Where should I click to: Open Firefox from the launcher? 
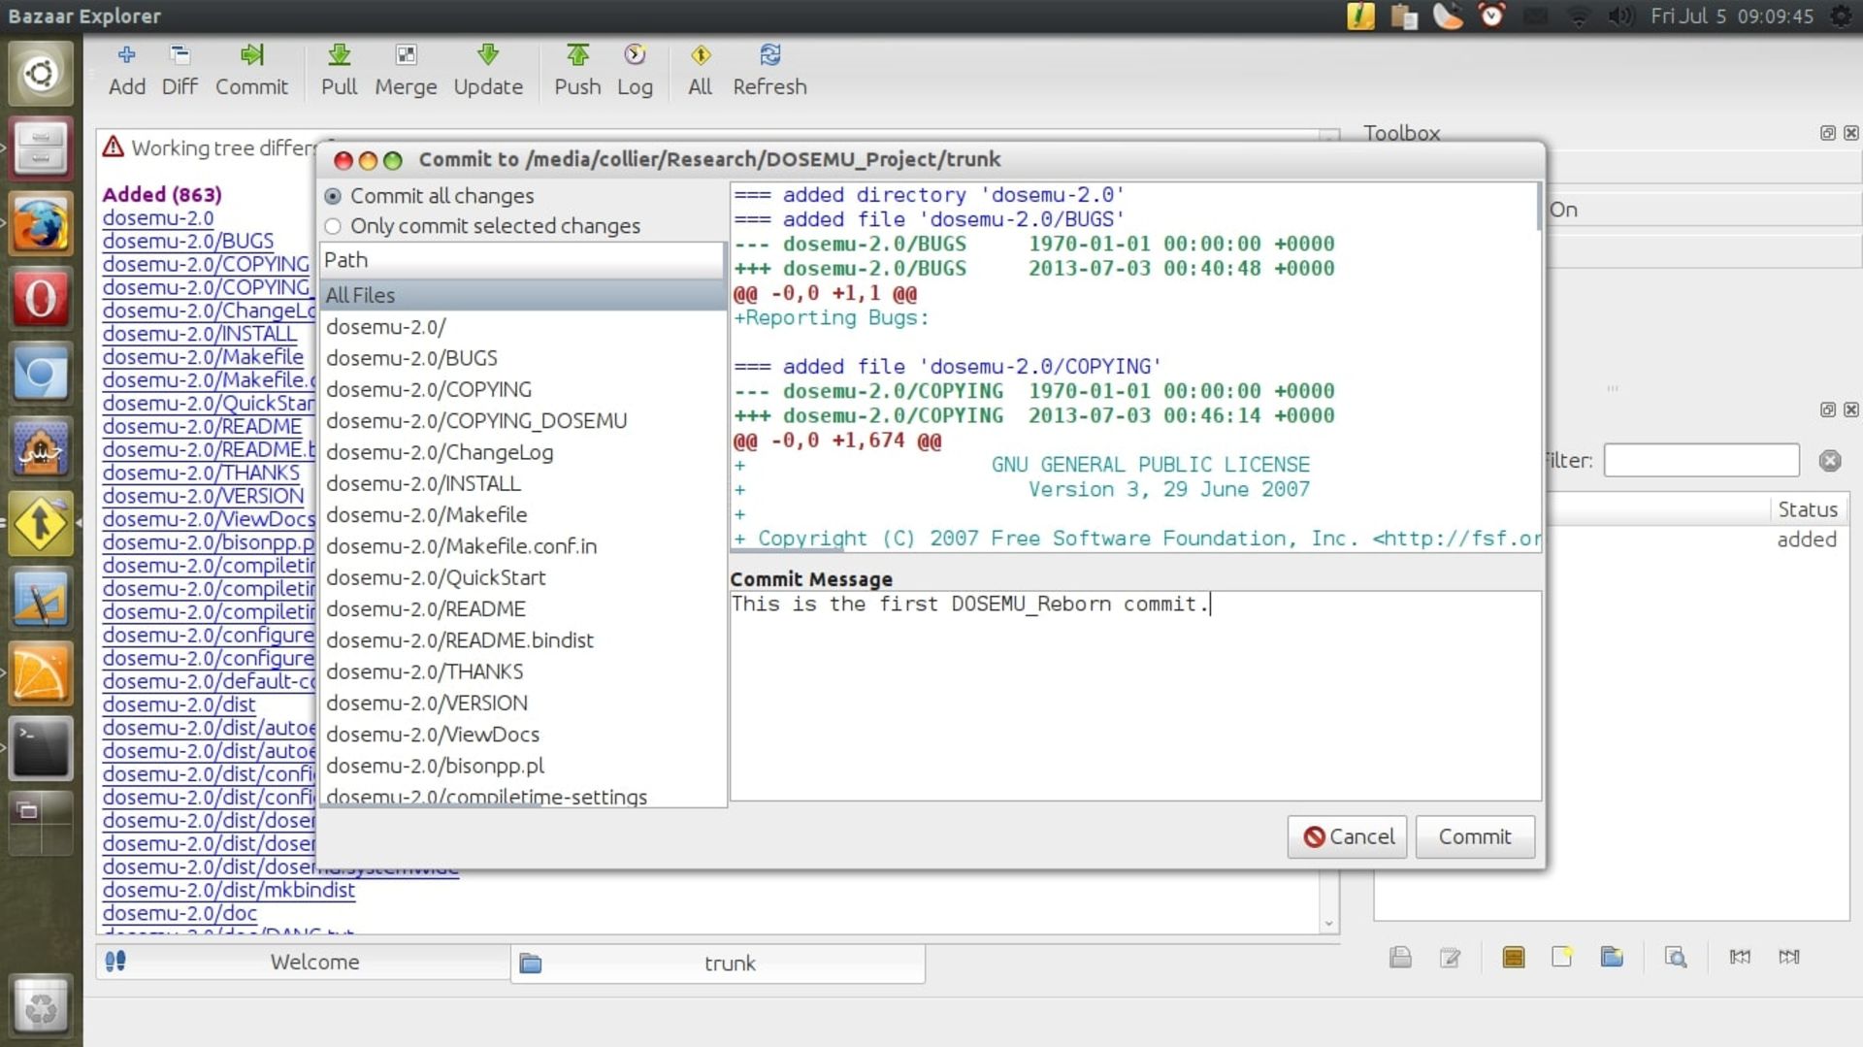[40, 224]
